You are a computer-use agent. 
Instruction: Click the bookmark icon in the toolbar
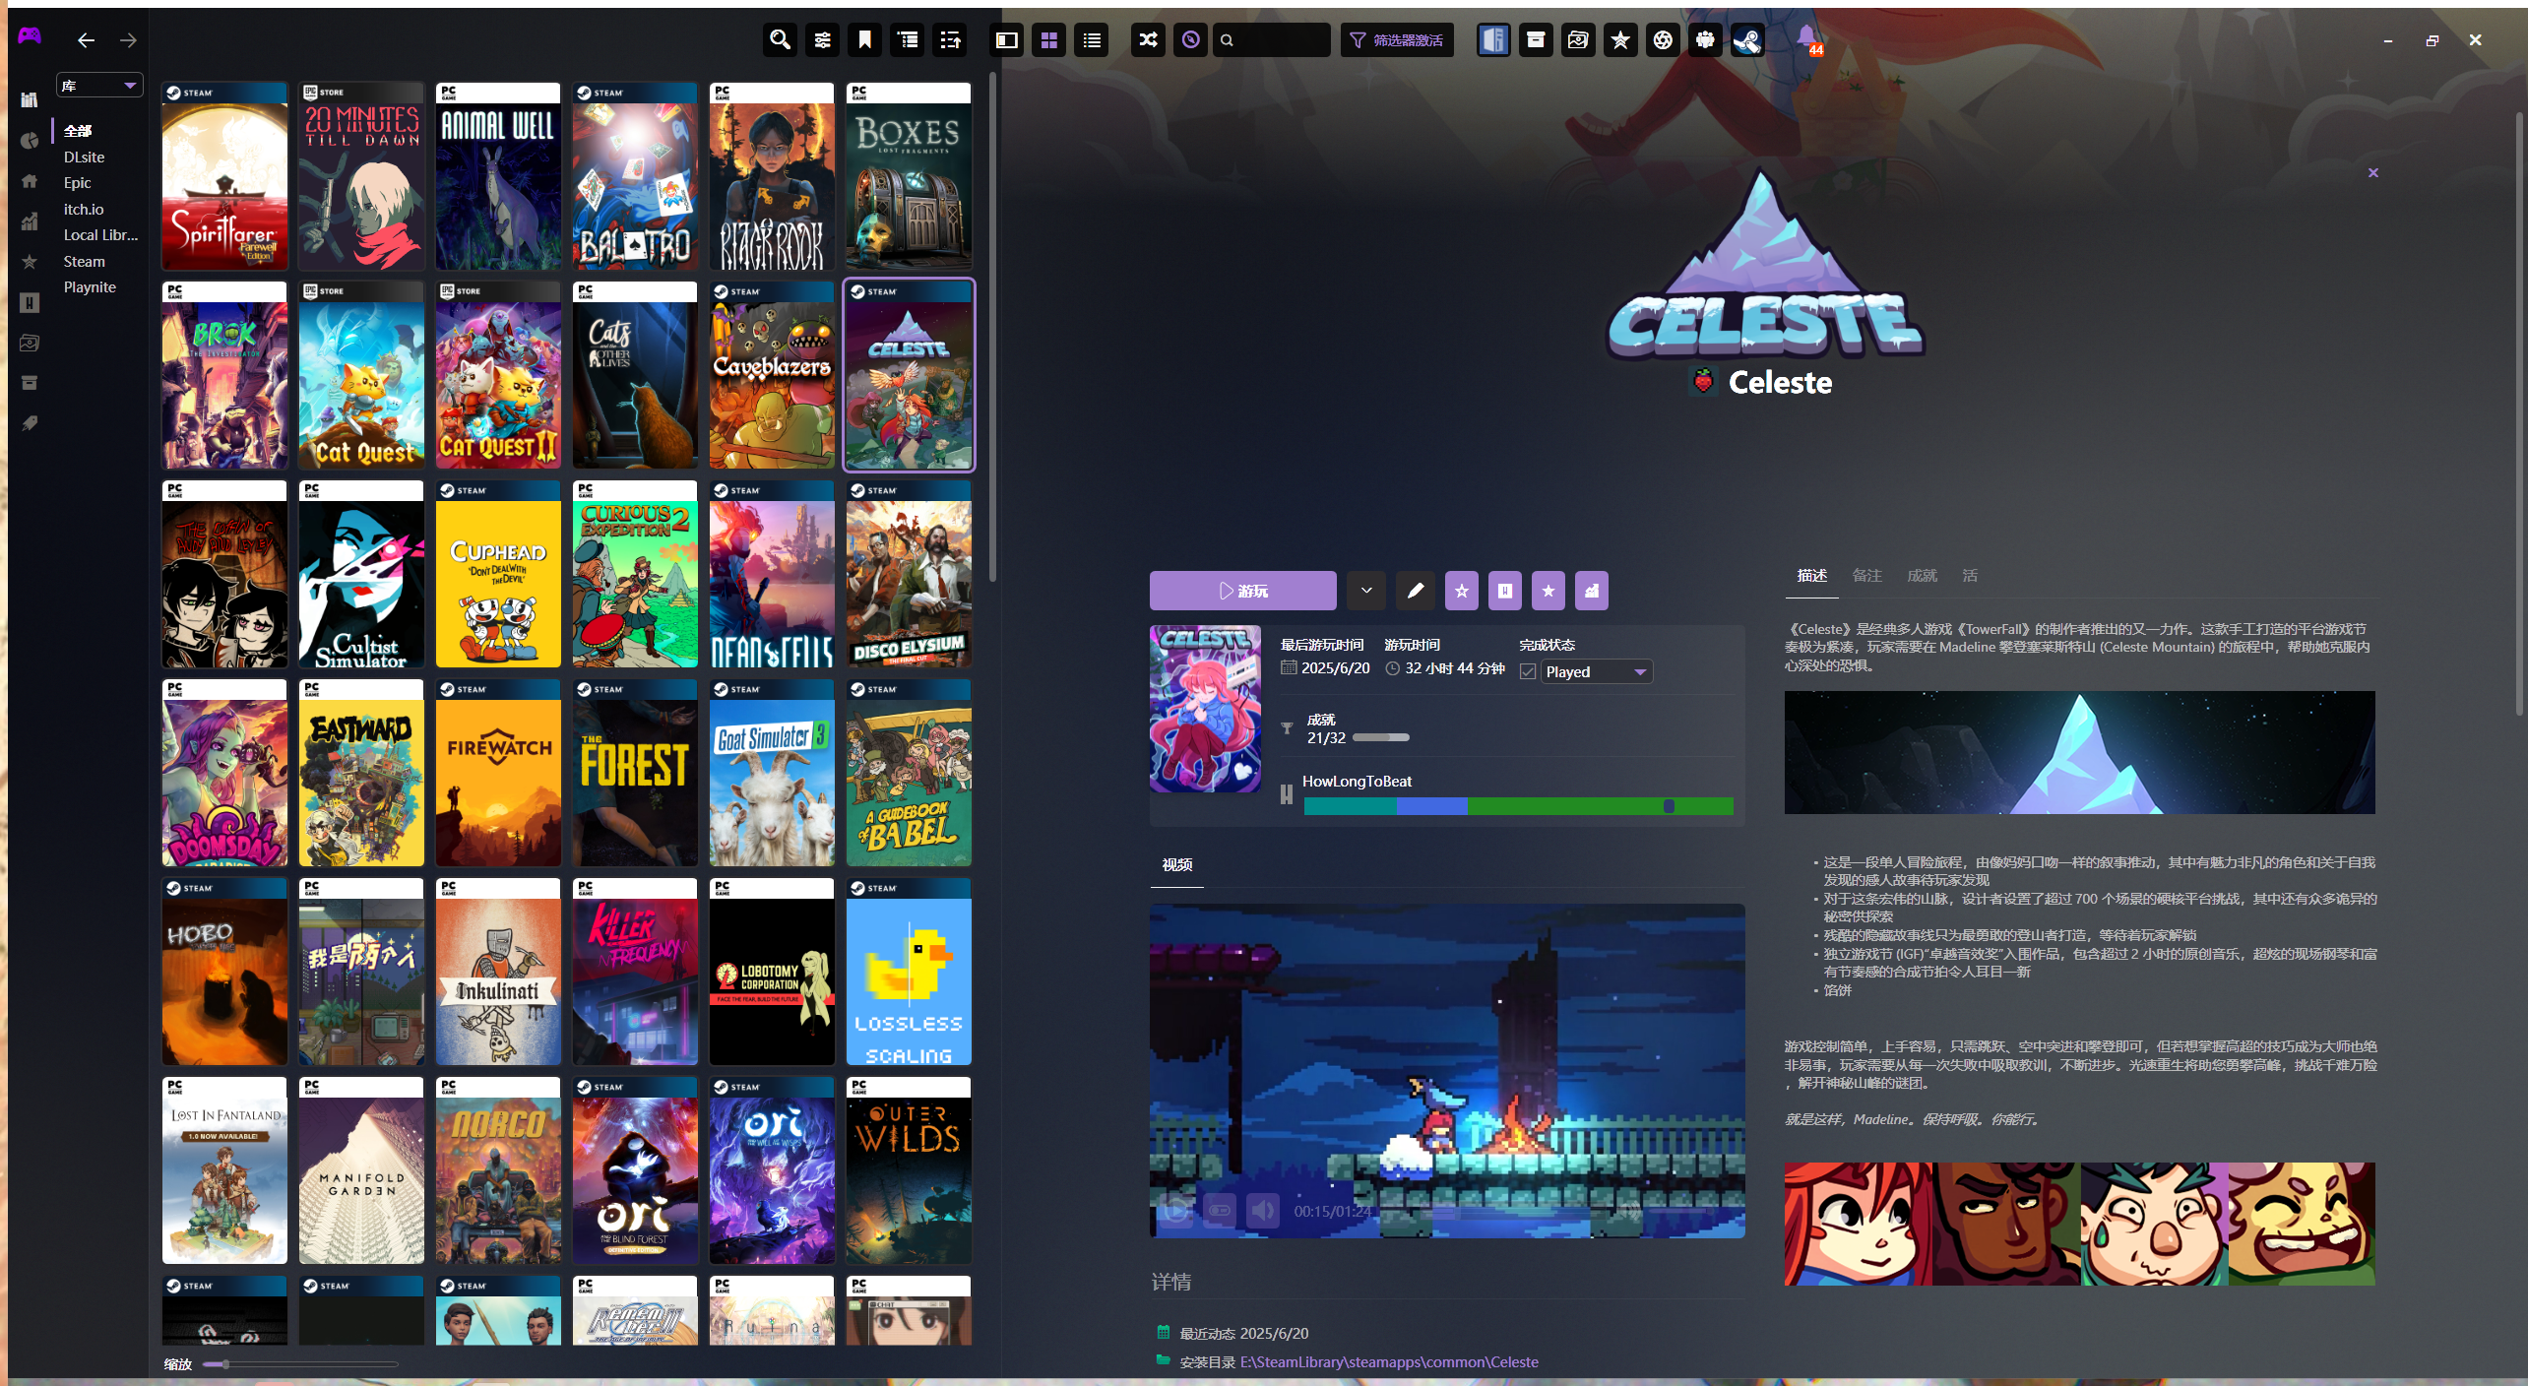pyautogui.click(x=864, y=40)
